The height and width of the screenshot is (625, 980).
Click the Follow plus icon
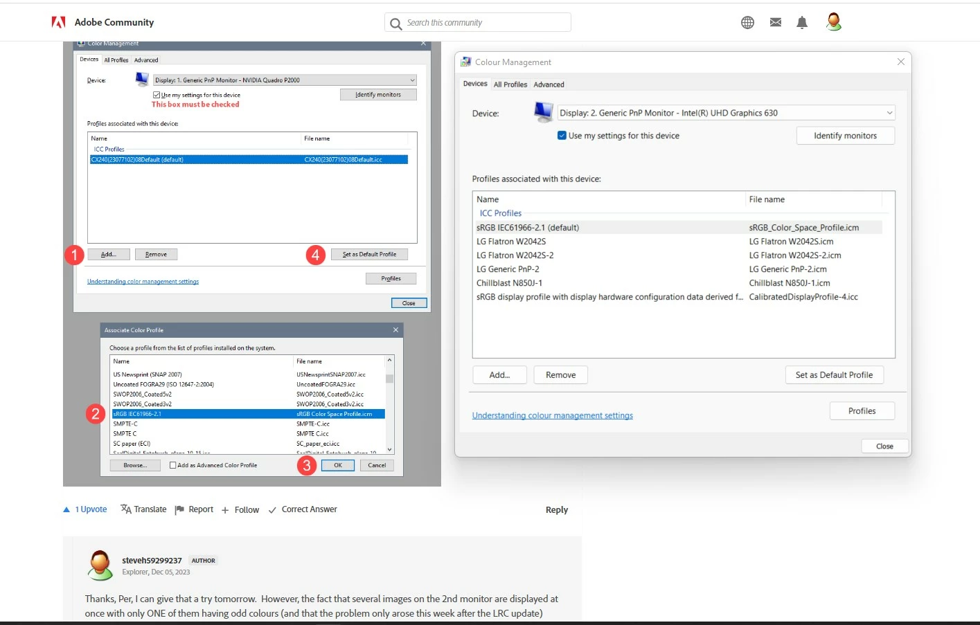point(225,510)
